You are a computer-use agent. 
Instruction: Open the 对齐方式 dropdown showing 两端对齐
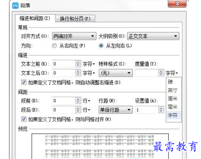tap(74, 36)
